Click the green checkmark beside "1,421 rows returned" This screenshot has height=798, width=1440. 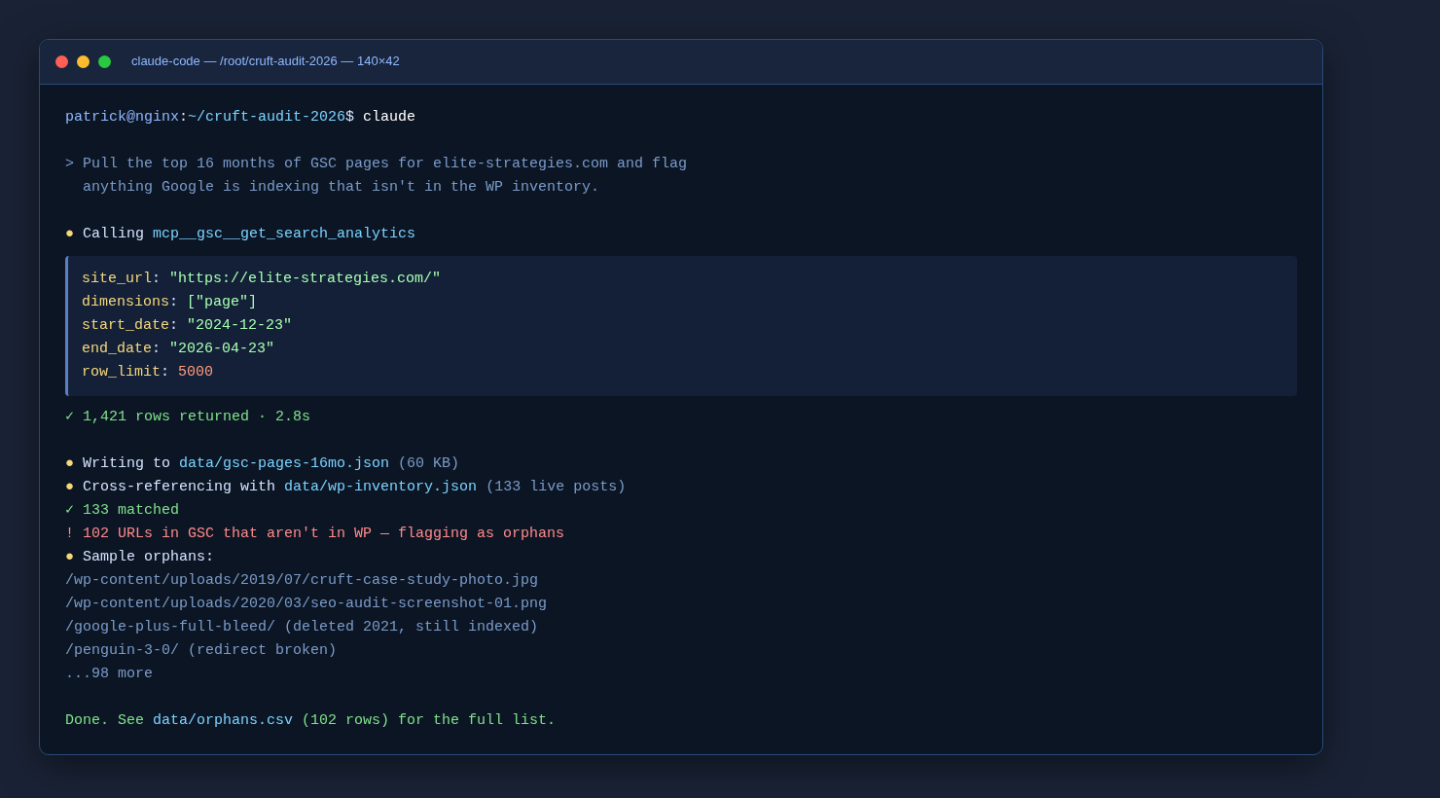point(69,416)
